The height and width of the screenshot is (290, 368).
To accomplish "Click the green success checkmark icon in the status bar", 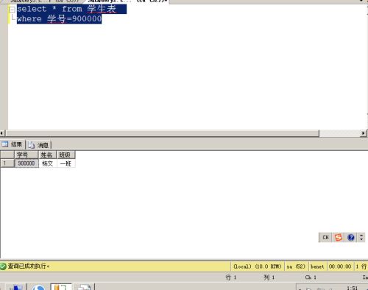I will pyautogui.click(x=3, y=266).
